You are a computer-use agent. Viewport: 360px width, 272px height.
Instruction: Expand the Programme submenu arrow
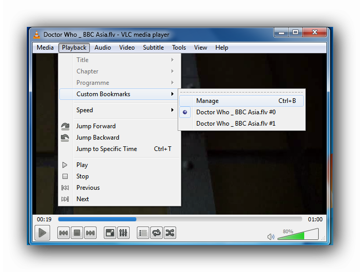coord(172,83)
